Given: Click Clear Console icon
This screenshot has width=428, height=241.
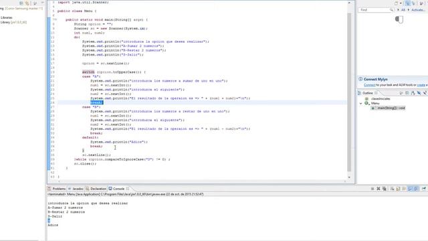Looking at the screenshot, I should [x=392, y=189].
